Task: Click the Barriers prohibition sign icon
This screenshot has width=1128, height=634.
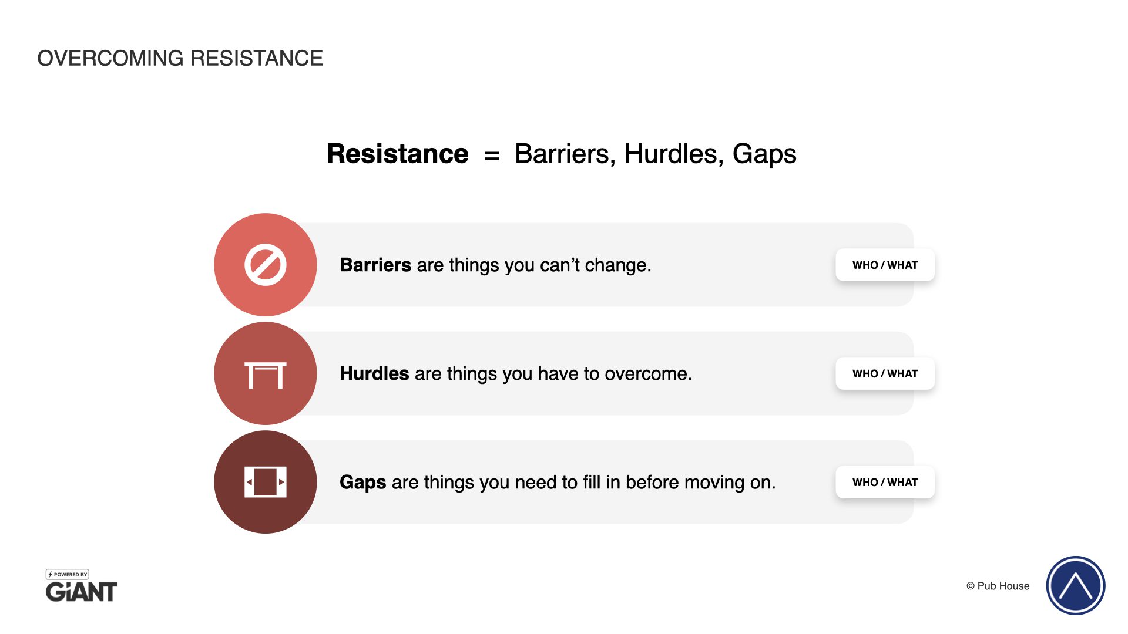Action: point(265,265)
